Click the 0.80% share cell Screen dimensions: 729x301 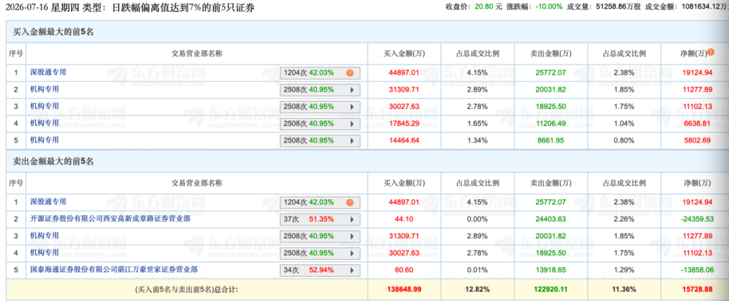click(624, 141)
